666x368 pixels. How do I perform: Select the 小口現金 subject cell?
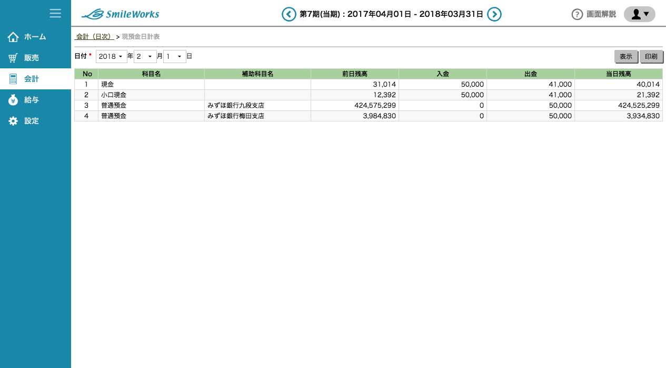[x=151, y=95]
